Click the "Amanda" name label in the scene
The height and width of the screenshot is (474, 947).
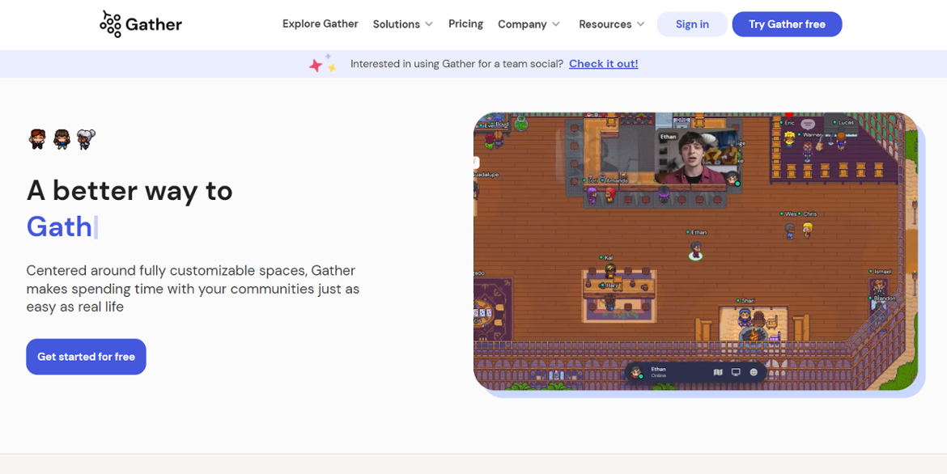(x=617, y=180)
